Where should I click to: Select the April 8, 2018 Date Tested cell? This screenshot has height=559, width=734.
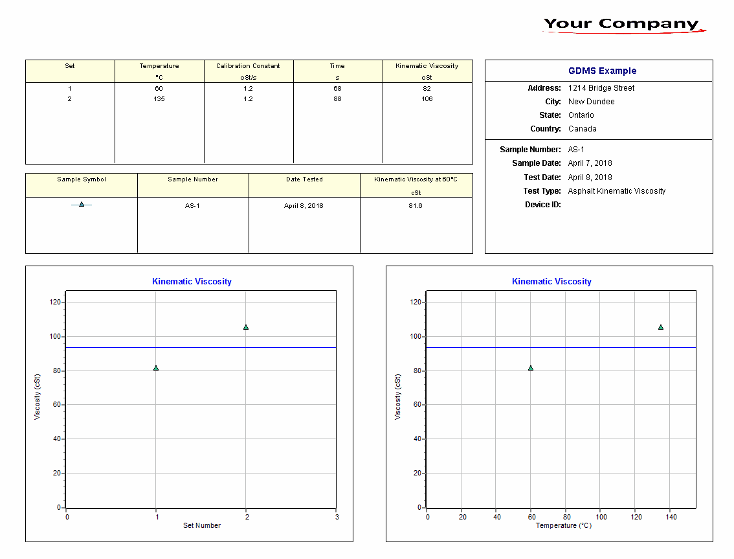coord(304,206)
